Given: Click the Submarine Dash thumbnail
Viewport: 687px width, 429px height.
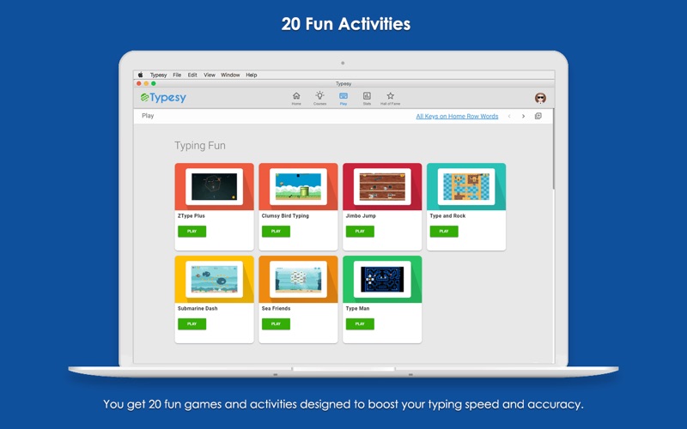Looking at the screenshot, I should [x=214, y=280].
